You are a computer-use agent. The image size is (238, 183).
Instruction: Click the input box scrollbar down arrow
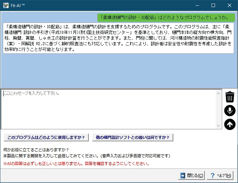click(218, 126)
